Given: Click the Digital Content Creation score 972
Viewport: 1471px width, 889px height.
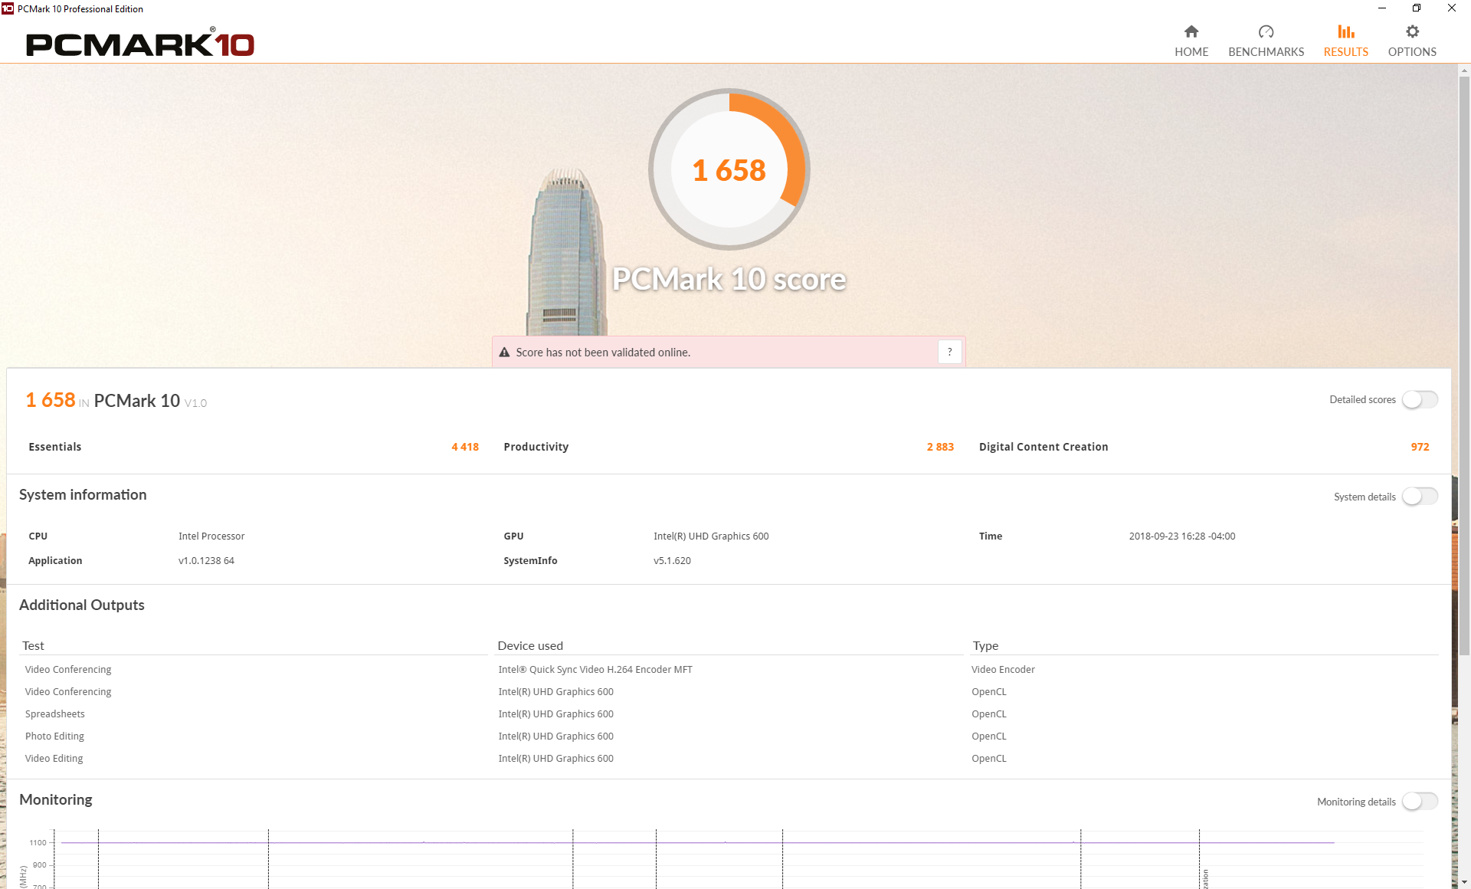Looking at the screenshot, I should [x=1420, y=447].
